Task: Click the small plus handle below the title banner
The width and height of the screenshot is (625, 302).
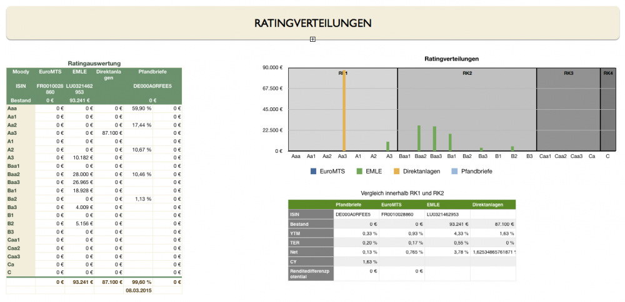Action: point(312,39)
